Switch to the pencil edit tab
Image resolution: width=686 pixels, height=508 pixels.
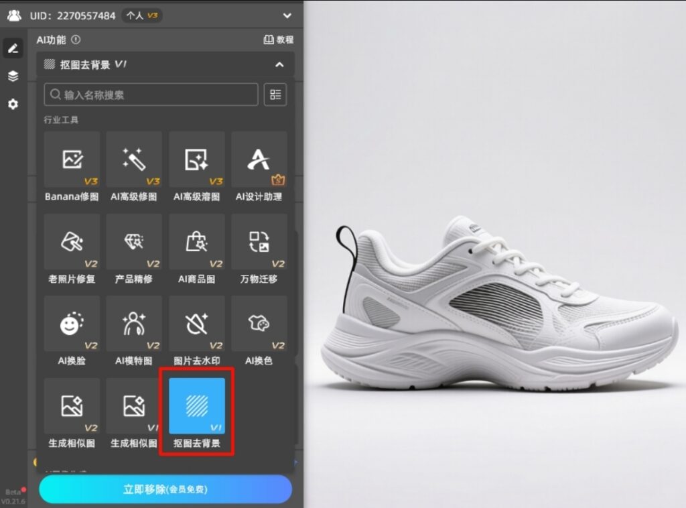pos(13,48)
